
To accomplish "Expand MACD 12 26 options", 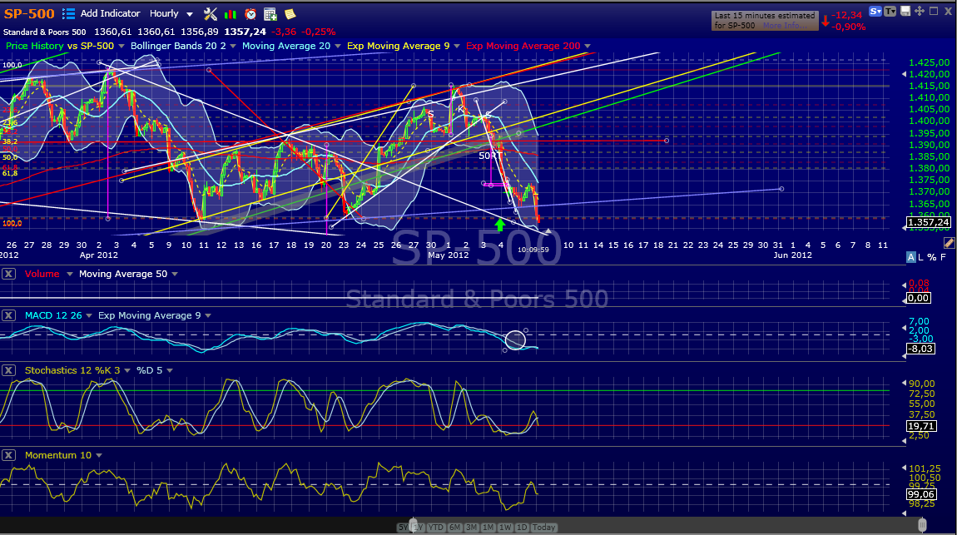I will 89,316.
